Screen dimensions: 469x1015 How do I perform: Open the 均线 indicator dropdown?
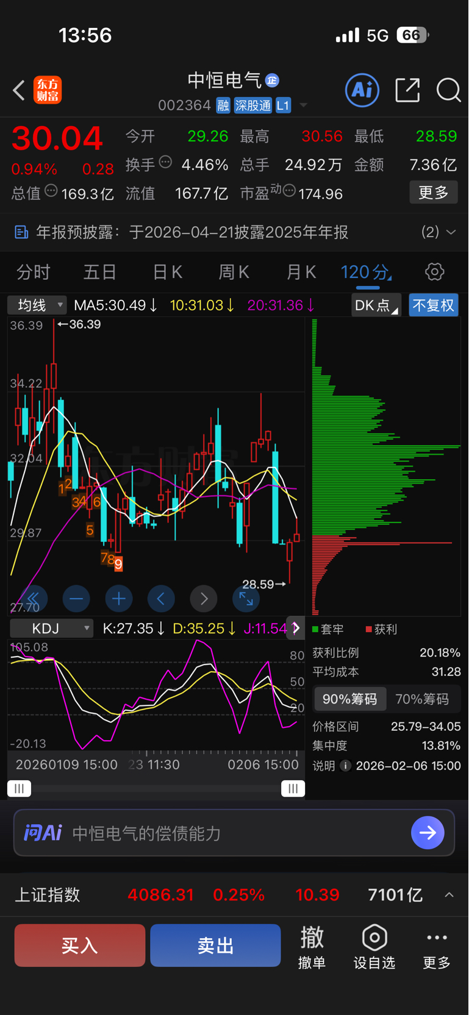tap(37, 305)
